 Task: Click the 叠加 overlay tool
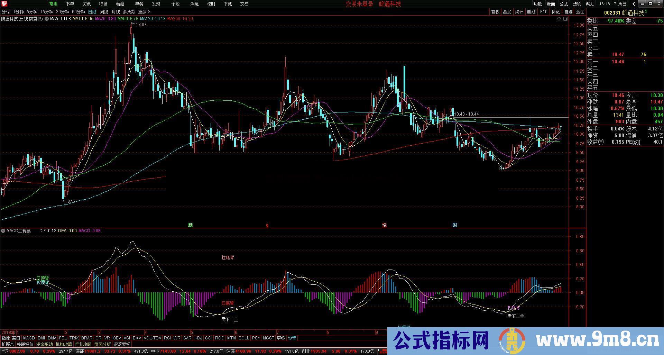click(507, 11)
